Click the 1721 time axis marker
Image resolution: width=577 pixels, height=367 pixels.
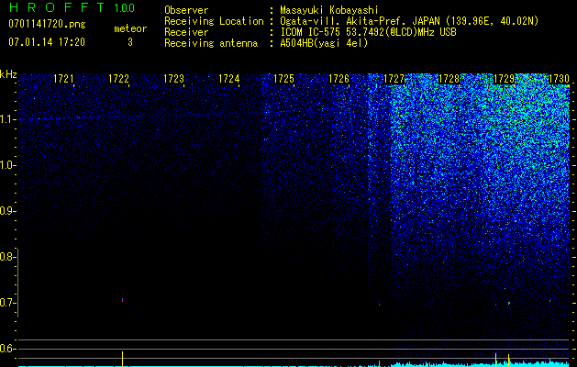[63, 79]
